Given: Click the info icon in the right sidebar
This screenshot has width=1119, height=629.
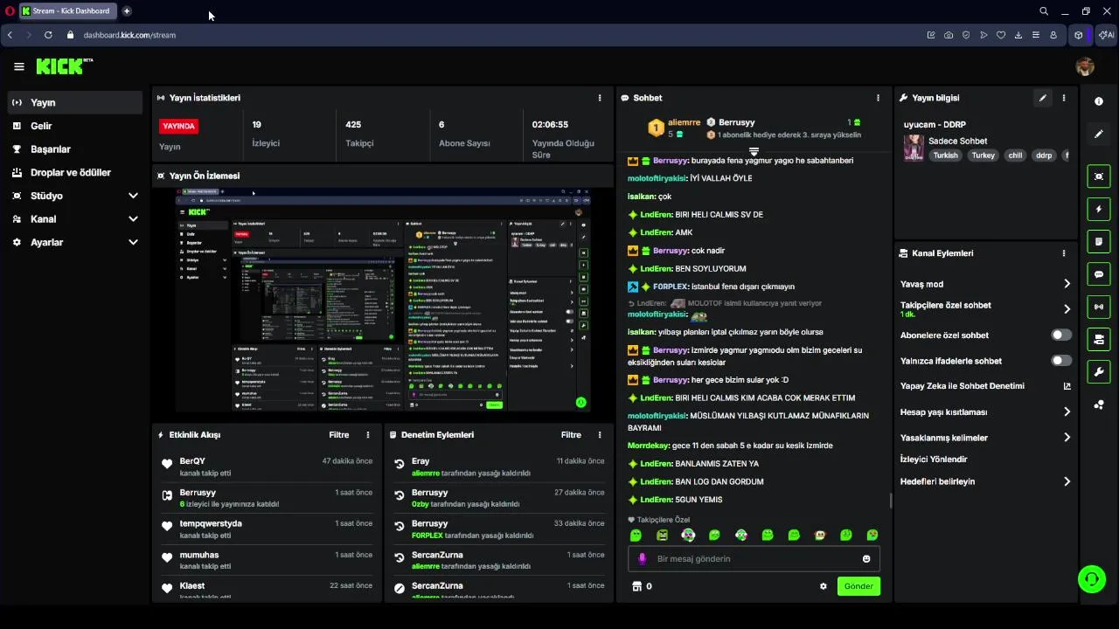Looking at the screenshot, I should [x=1099, y=101].
